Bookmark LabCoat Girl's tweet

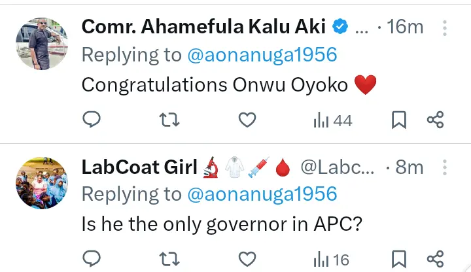(398, 260)
